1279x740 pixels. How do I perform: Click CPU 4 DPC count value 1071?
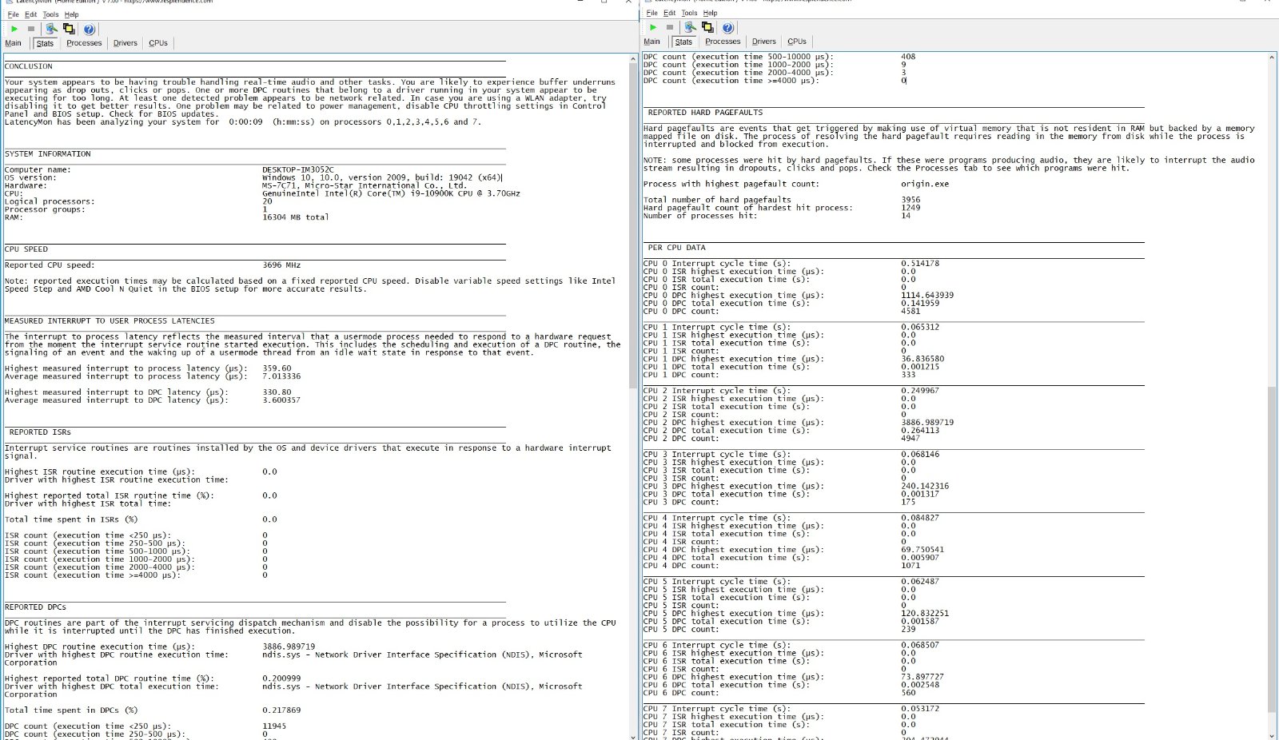(x=910, y=566)
